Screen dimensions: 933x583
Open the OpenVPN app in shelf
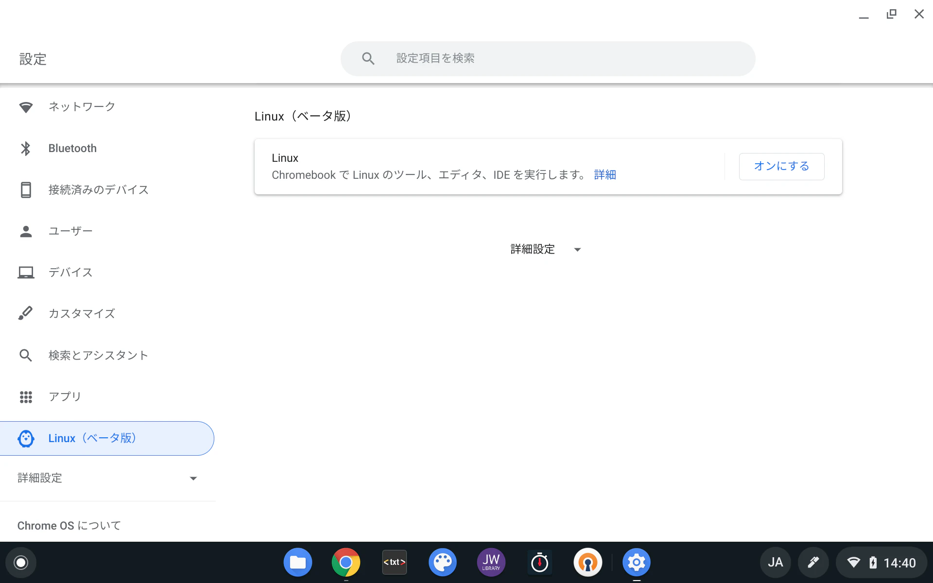pyautogui.click(x=587, y=563)
